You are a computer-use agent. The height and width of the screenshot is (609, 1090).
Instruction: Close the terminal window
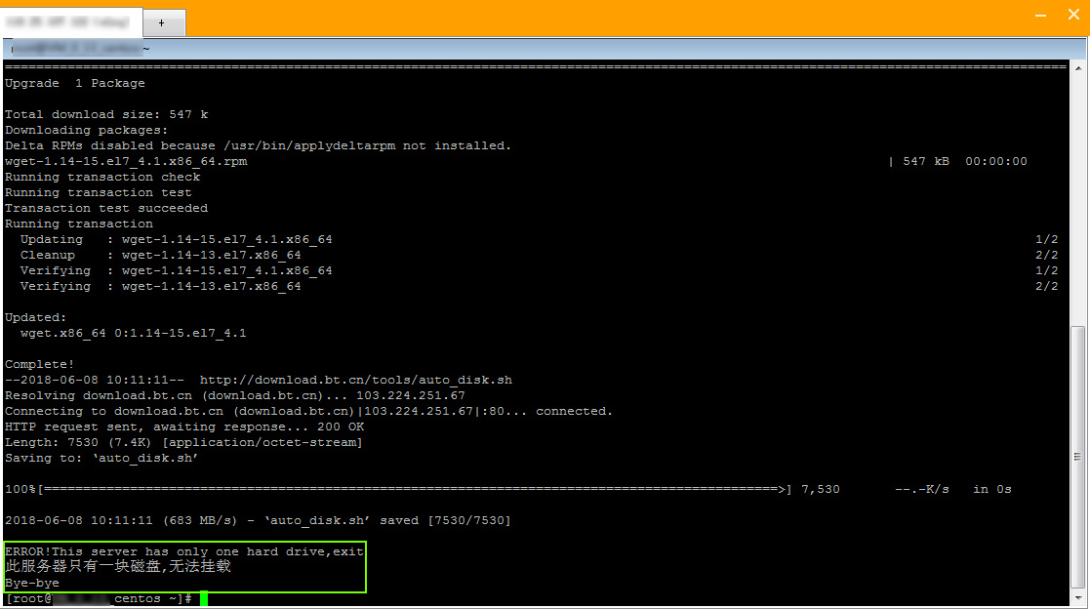(x=1073, y=15)
